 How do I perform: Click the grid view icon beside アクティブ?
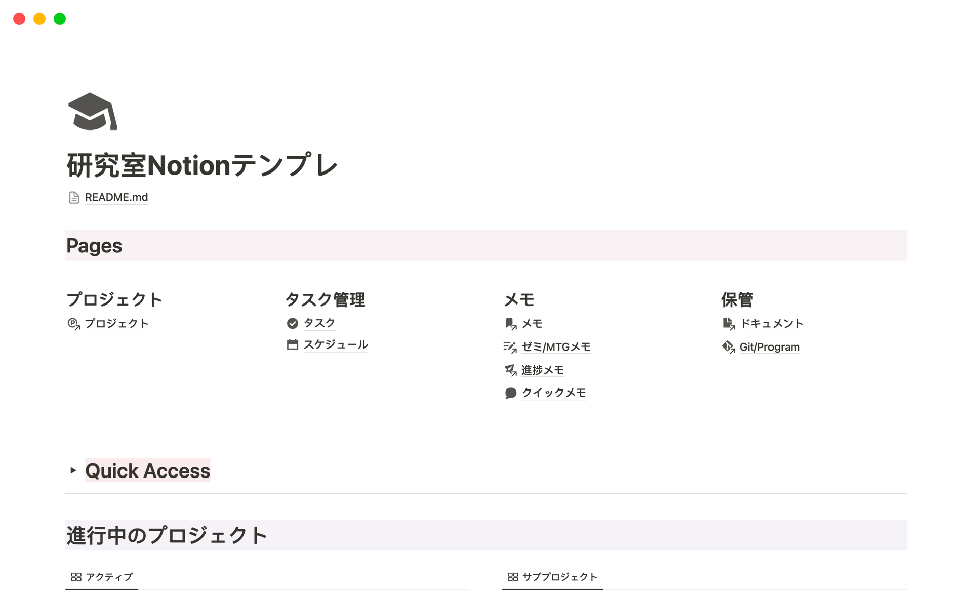(x=76, y=576)
